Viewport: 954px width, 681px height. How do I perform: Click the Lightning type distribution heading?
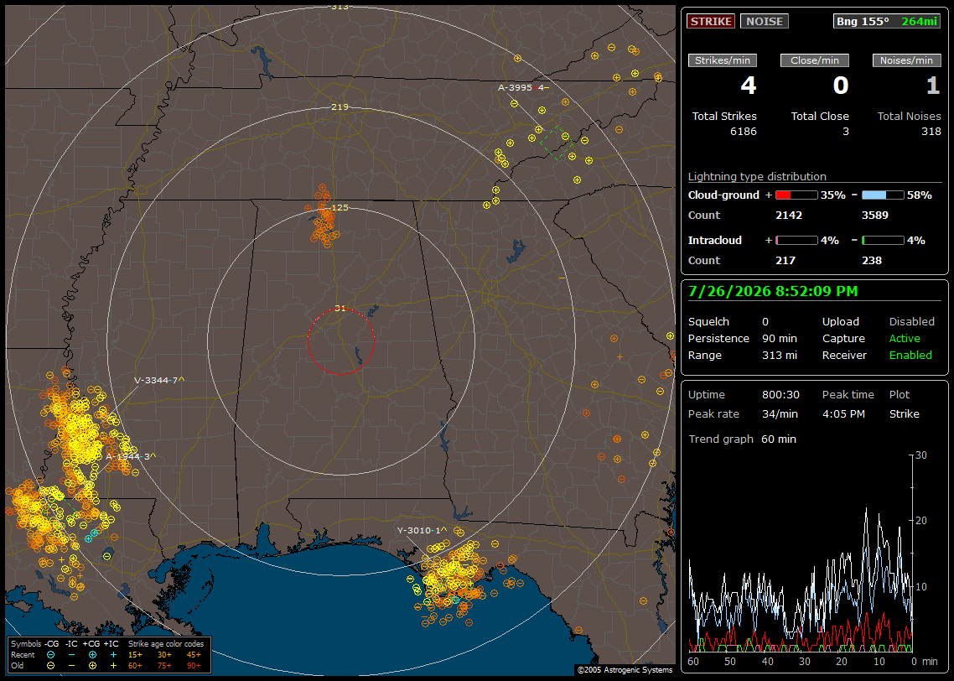(757, 176)
